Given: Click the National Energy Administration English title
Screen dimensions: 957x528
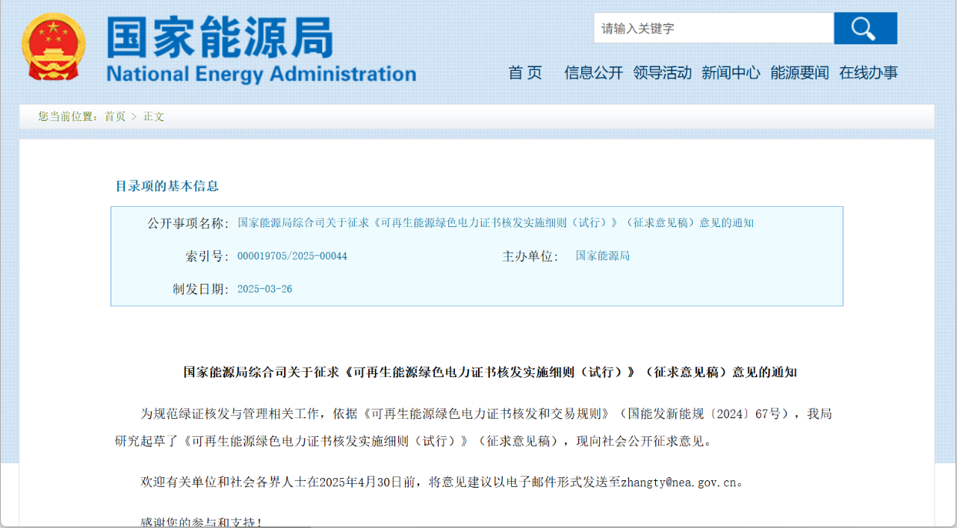Looking at the screenshot, I should (x=261, y=74).
